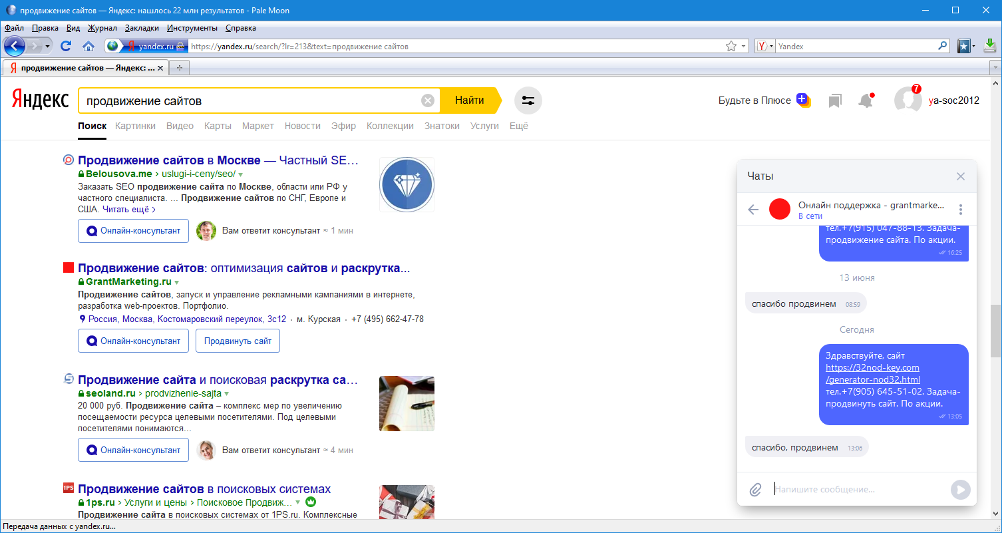This screenshot has height=533, width=1002.
Task: Switch to the Видео search tab
Action: 180,126
